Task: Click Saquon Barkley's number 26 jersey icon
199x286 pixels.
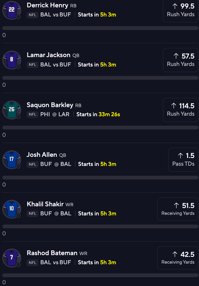Action: (12, 110)
